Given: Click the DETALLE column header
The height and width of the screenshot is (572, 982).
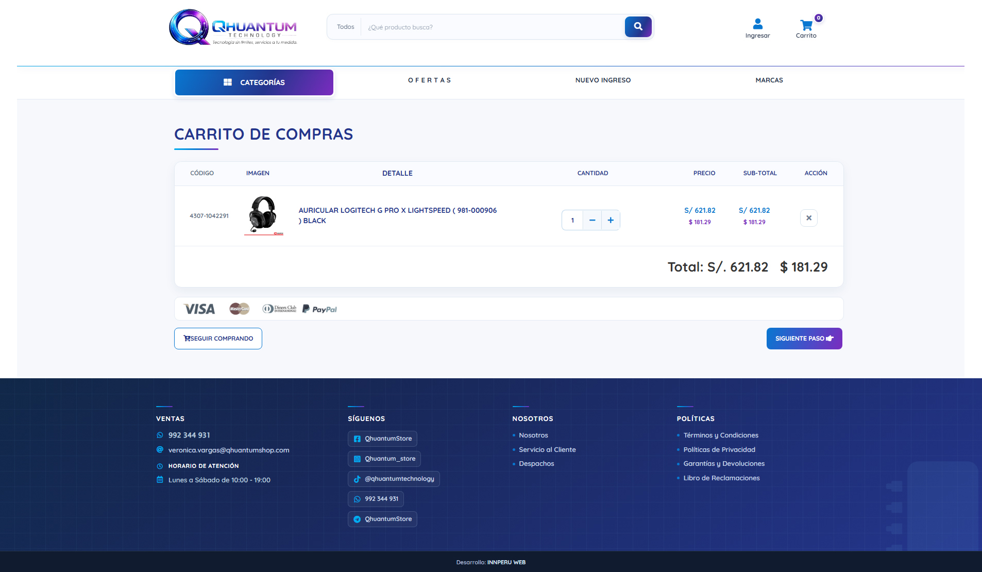Looking at the screenshot, I should pos(397,174).
